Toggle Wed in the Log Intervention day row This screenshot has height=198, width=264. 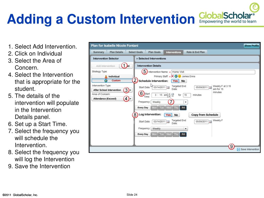click(x=169, y=134)
